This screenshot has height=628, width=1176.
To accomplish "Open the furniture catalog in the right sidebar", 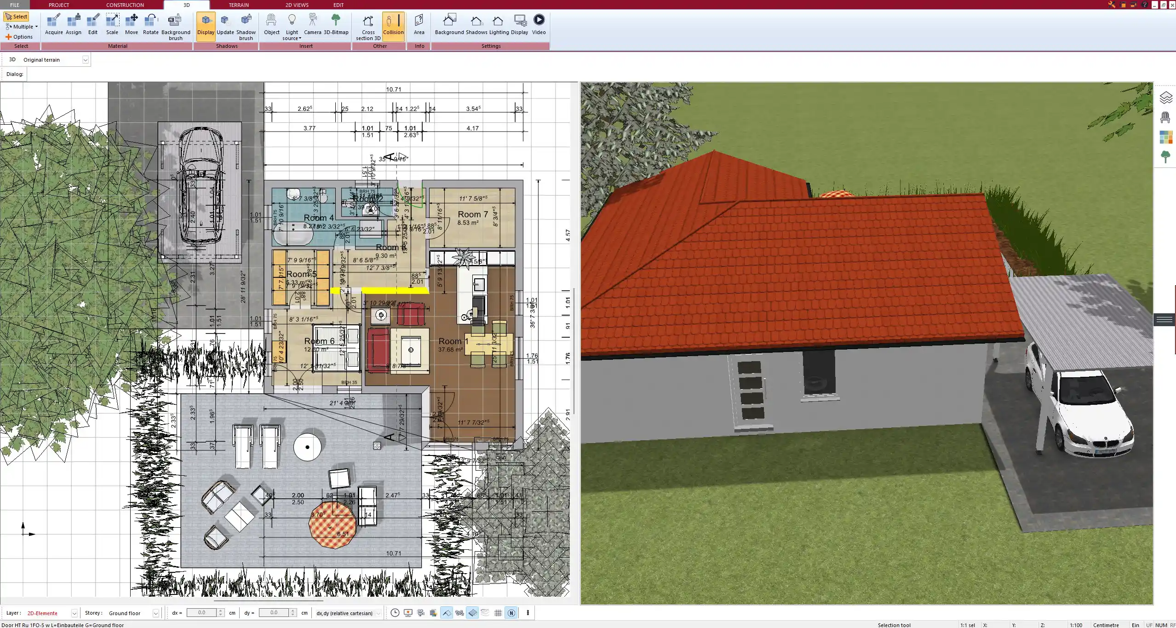I will 1166,117.
